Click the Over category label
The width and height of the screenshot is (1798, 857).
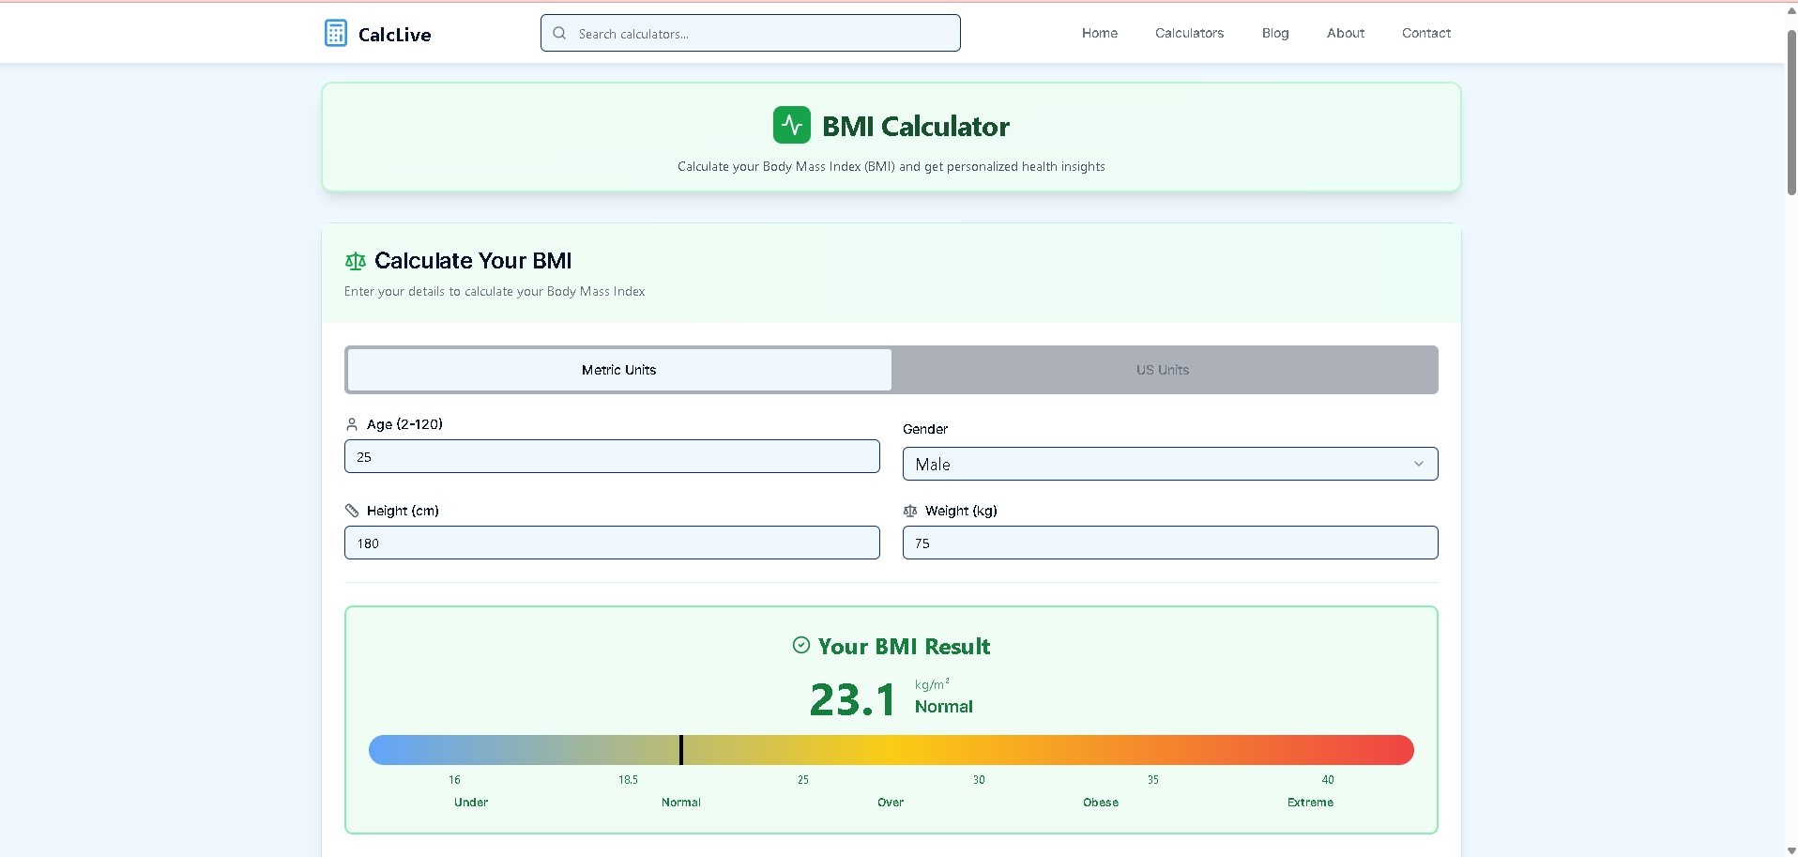[x=891, y=803]
